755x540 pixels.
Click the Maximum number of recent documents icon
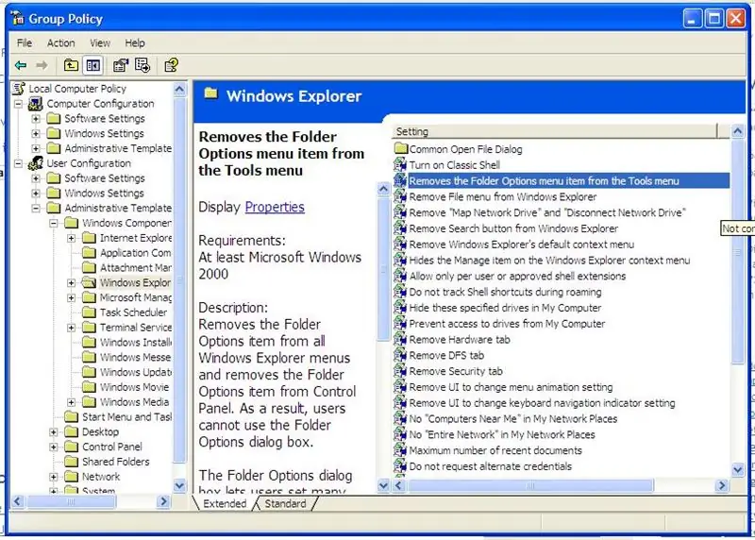pos(400,450)
